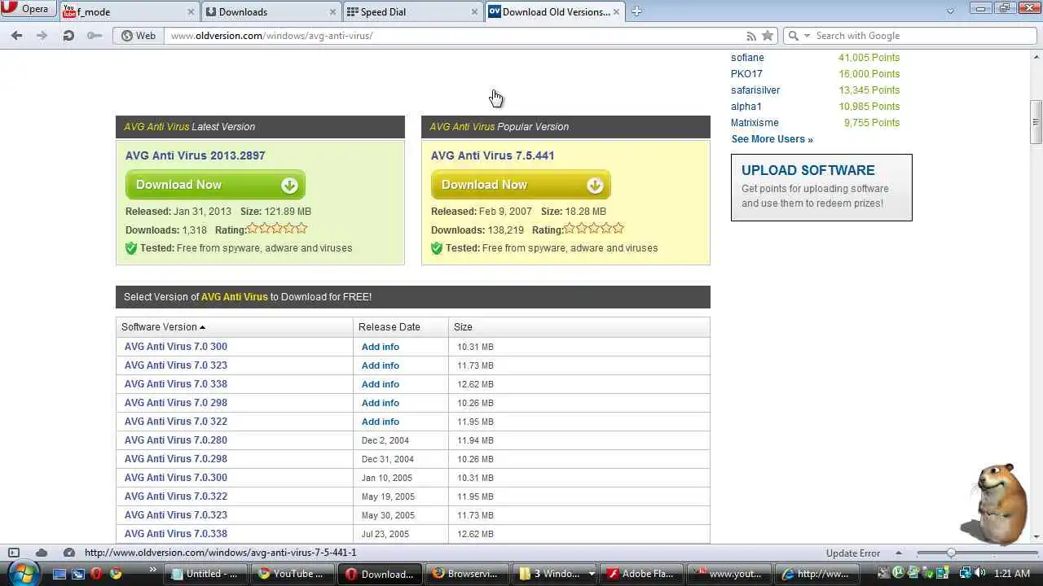Click Show Desktop quick launch icon
Screen dimensions: 1043x586
[x=59, y=574]
